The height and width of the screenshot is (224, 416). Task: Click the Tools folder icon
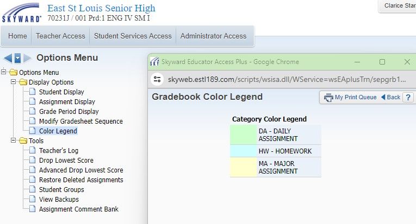click(x=23, y=141)
